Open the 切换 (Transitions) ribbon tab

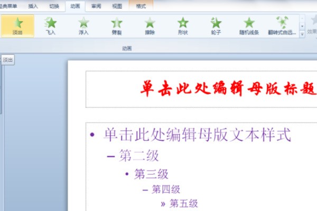tap(54, 6)
